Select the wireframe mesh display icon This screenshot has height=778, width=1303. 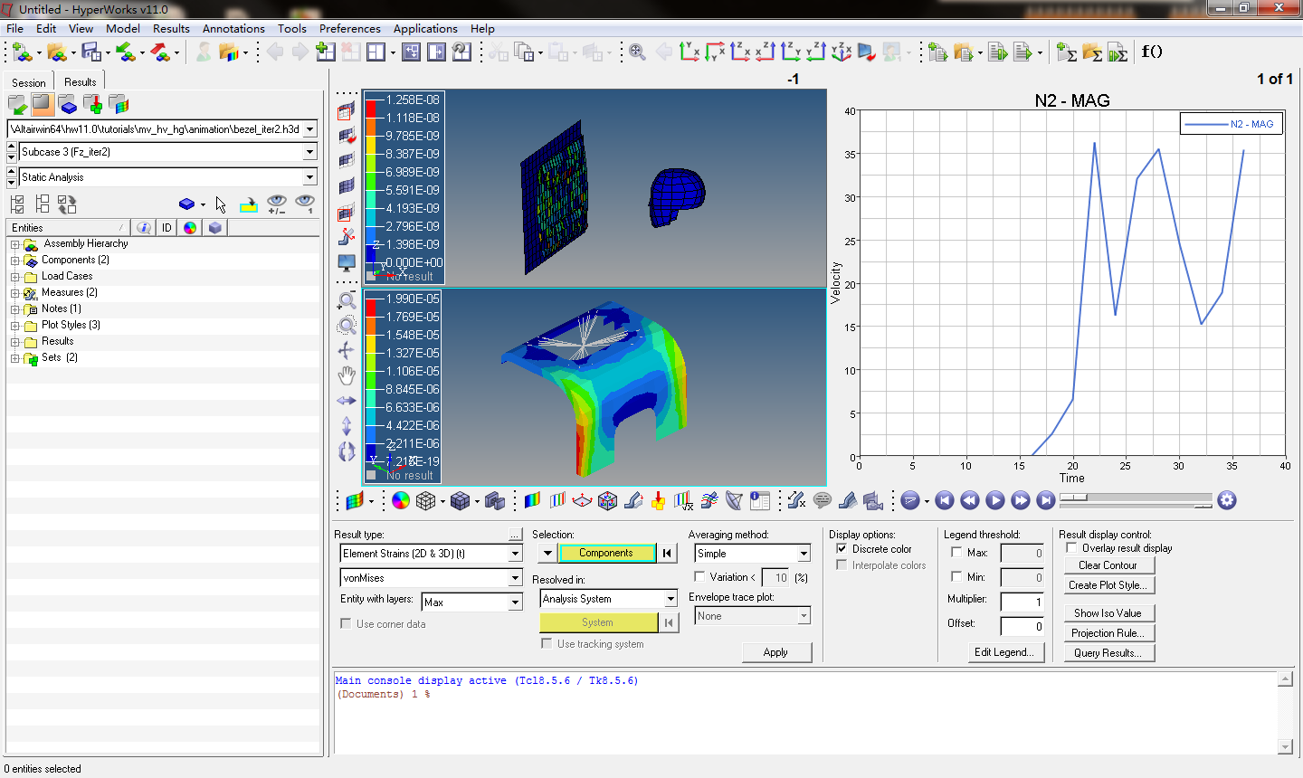coord(425,500)
